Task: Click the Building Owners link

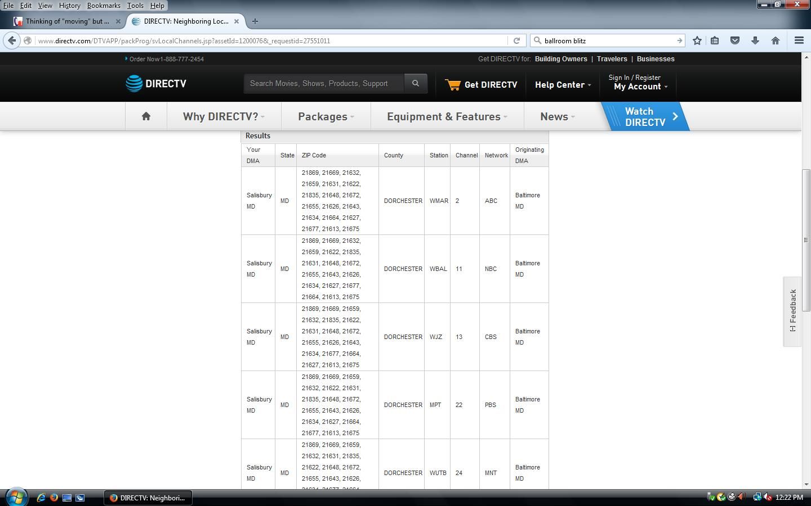Action: [561, 59]
